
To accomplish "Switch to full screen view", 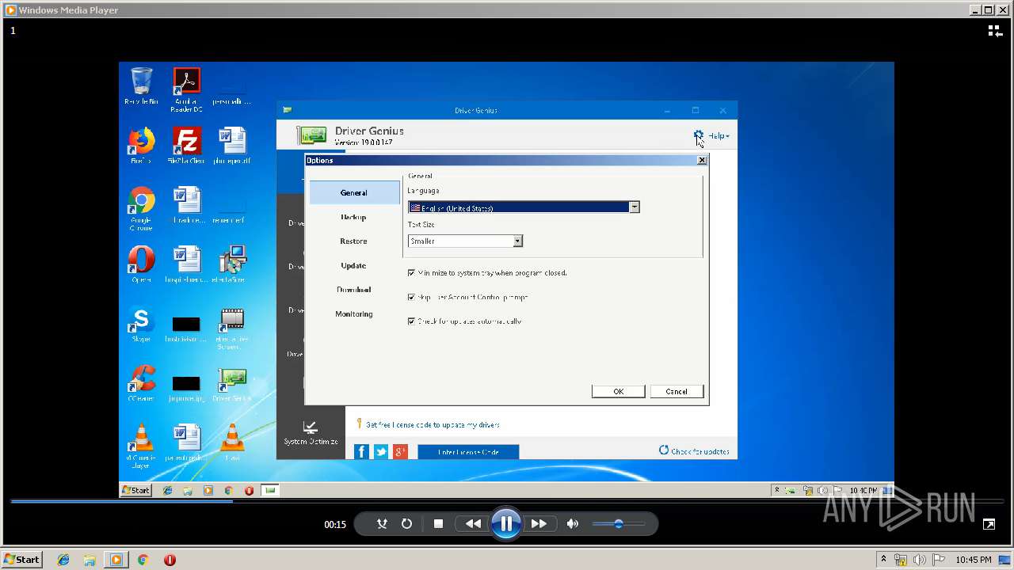I will (989, 524).
